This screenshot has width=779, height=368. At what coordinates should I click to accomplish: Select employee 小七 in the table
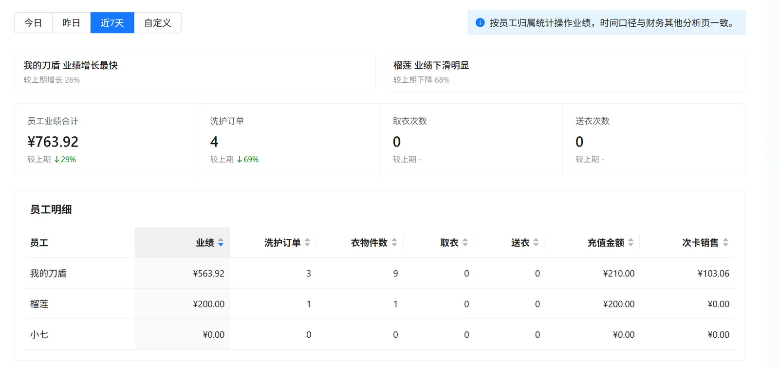click(39, 334)
